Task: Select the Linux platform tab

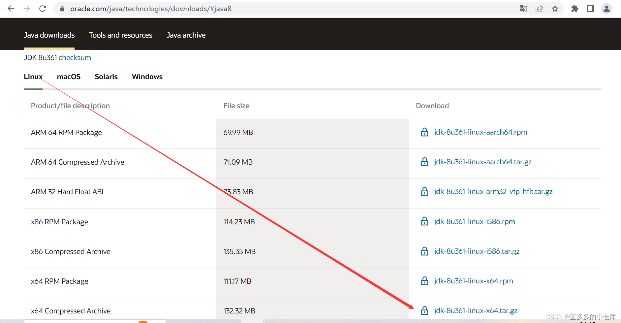Action: (33, 77)
